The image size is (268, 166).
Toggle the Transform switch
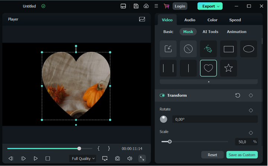tap(162, 96)
